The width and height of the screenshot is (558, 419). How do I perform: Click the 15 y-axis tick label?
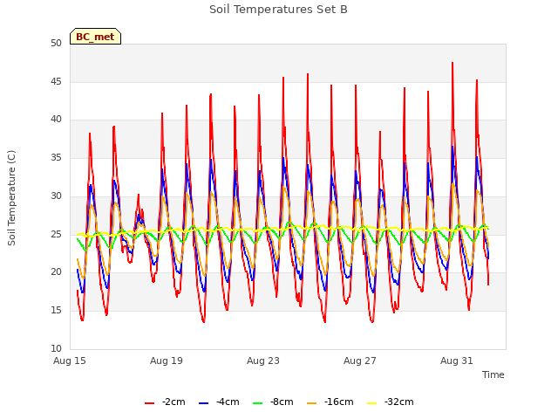(x=56, y=311)
